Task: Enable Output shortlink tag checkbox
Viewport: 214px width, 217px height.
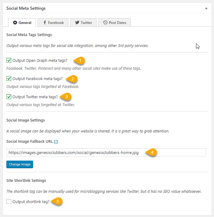Action: point(9,202)
